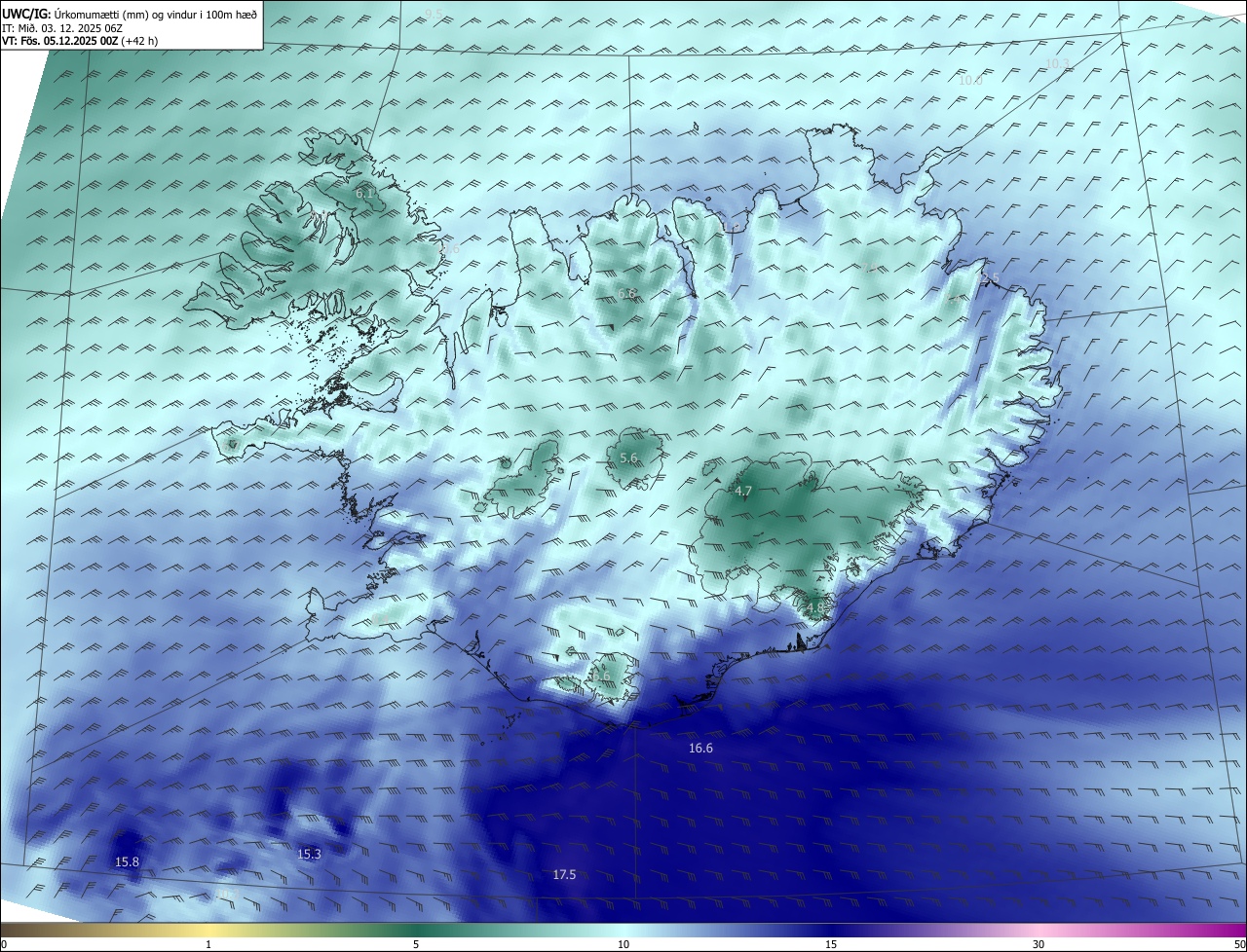Screen dimensions: 1247x952
Task: Click the 6.1 value in the Westfjords
Action: point(365,193)
